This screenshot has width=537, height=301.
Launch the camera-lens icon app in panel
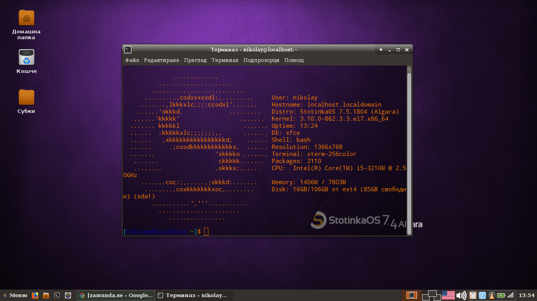[68, 296]
